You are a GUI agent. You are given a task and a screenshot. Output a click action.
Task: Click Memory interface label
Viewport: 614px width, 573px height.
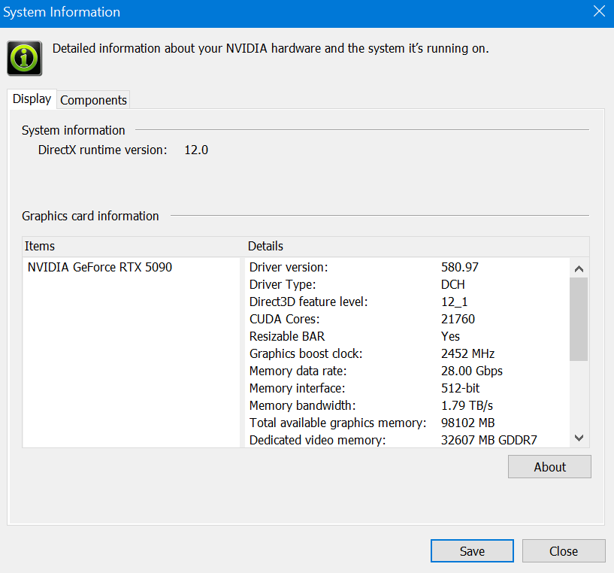297,388
